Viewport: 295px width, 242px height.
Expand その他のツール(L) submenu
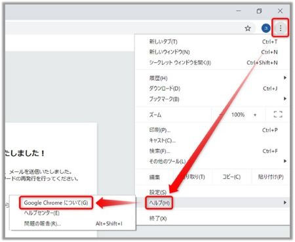coord(212,161)
